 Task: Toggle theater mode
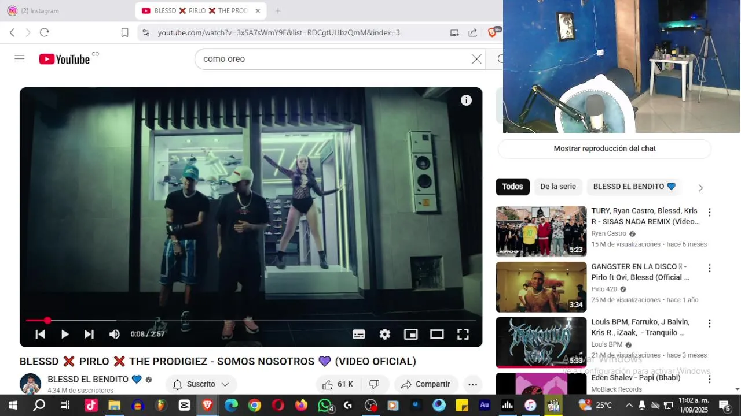click(437, 334)
